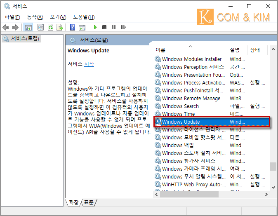Click the Export list toolbar icon
Image resolution: width=278 pixels, height=216 pixels.
(60, 27)
